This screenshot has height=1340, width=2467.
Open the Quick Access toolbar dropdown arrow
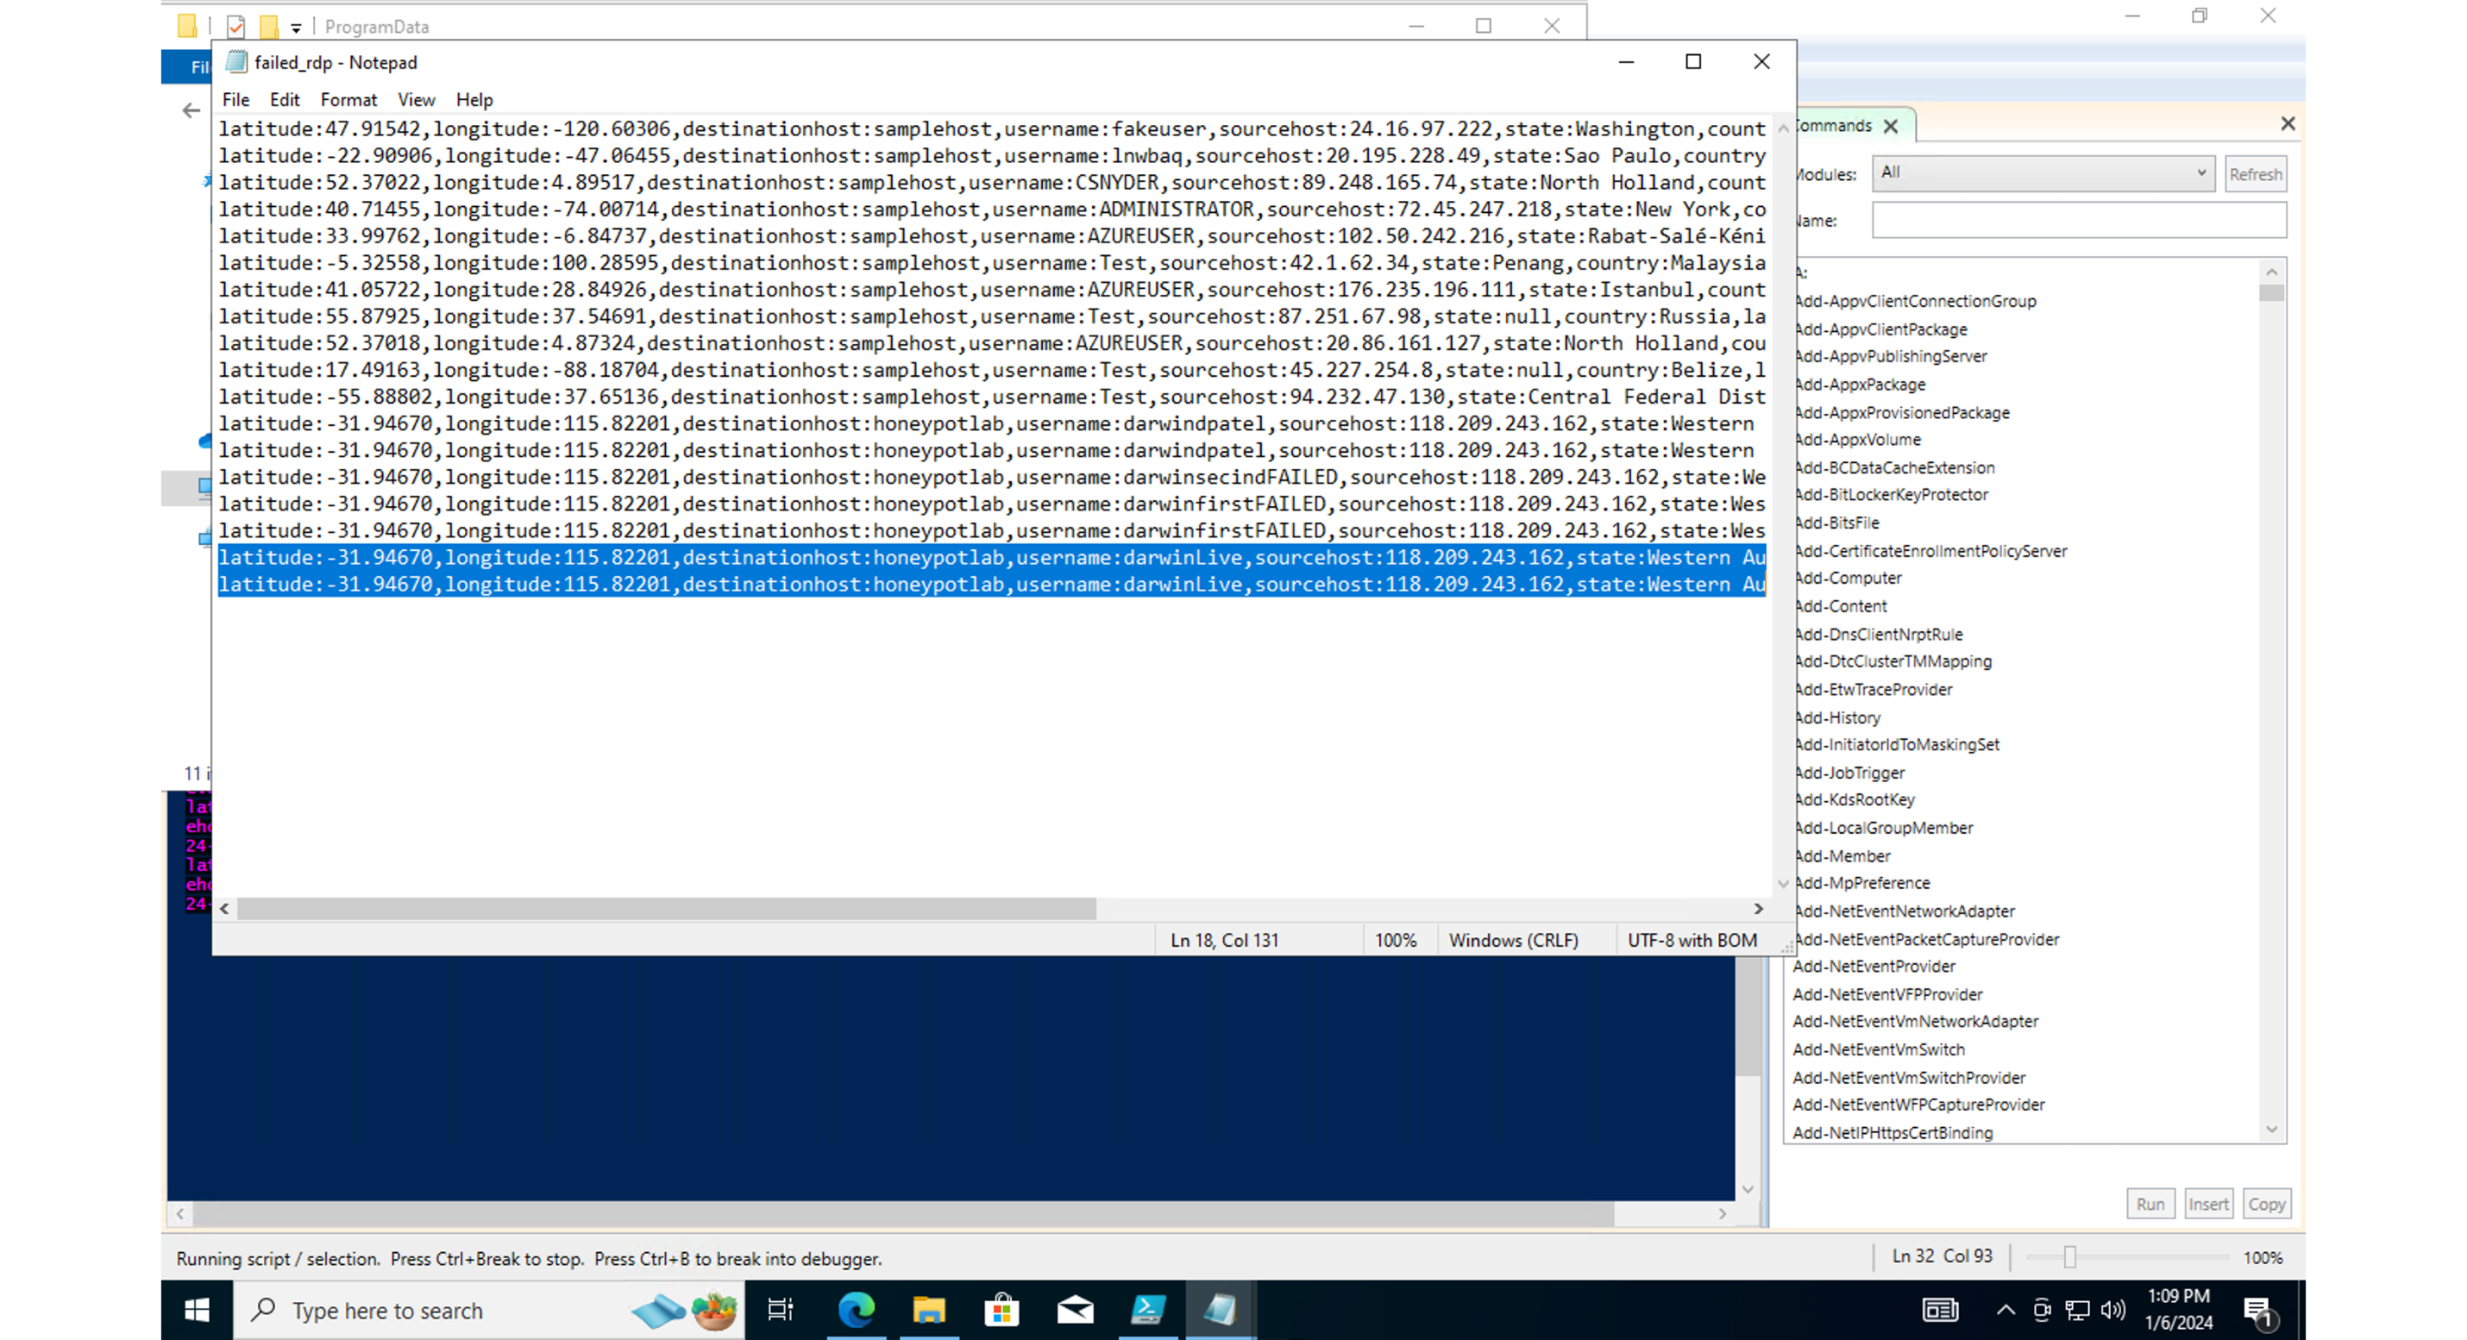(296, 27)
